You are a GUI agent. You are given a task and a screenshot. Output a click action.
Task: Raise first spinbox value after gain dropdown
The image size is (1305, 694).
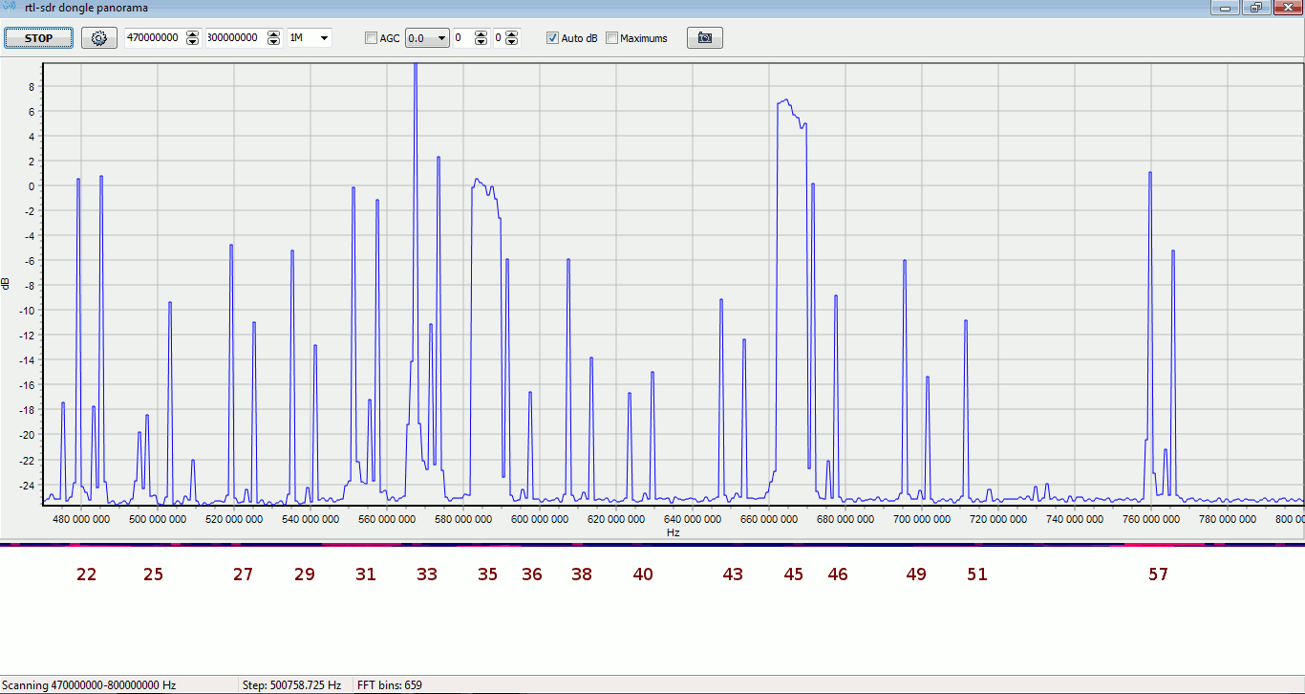[x=481, y=34]
